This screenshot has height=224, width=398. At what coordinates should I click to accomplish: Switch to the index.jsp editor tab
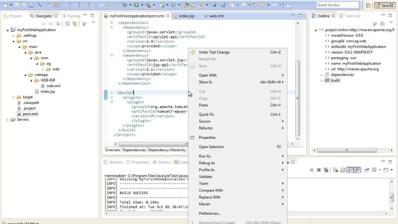(x=187, y=16)
